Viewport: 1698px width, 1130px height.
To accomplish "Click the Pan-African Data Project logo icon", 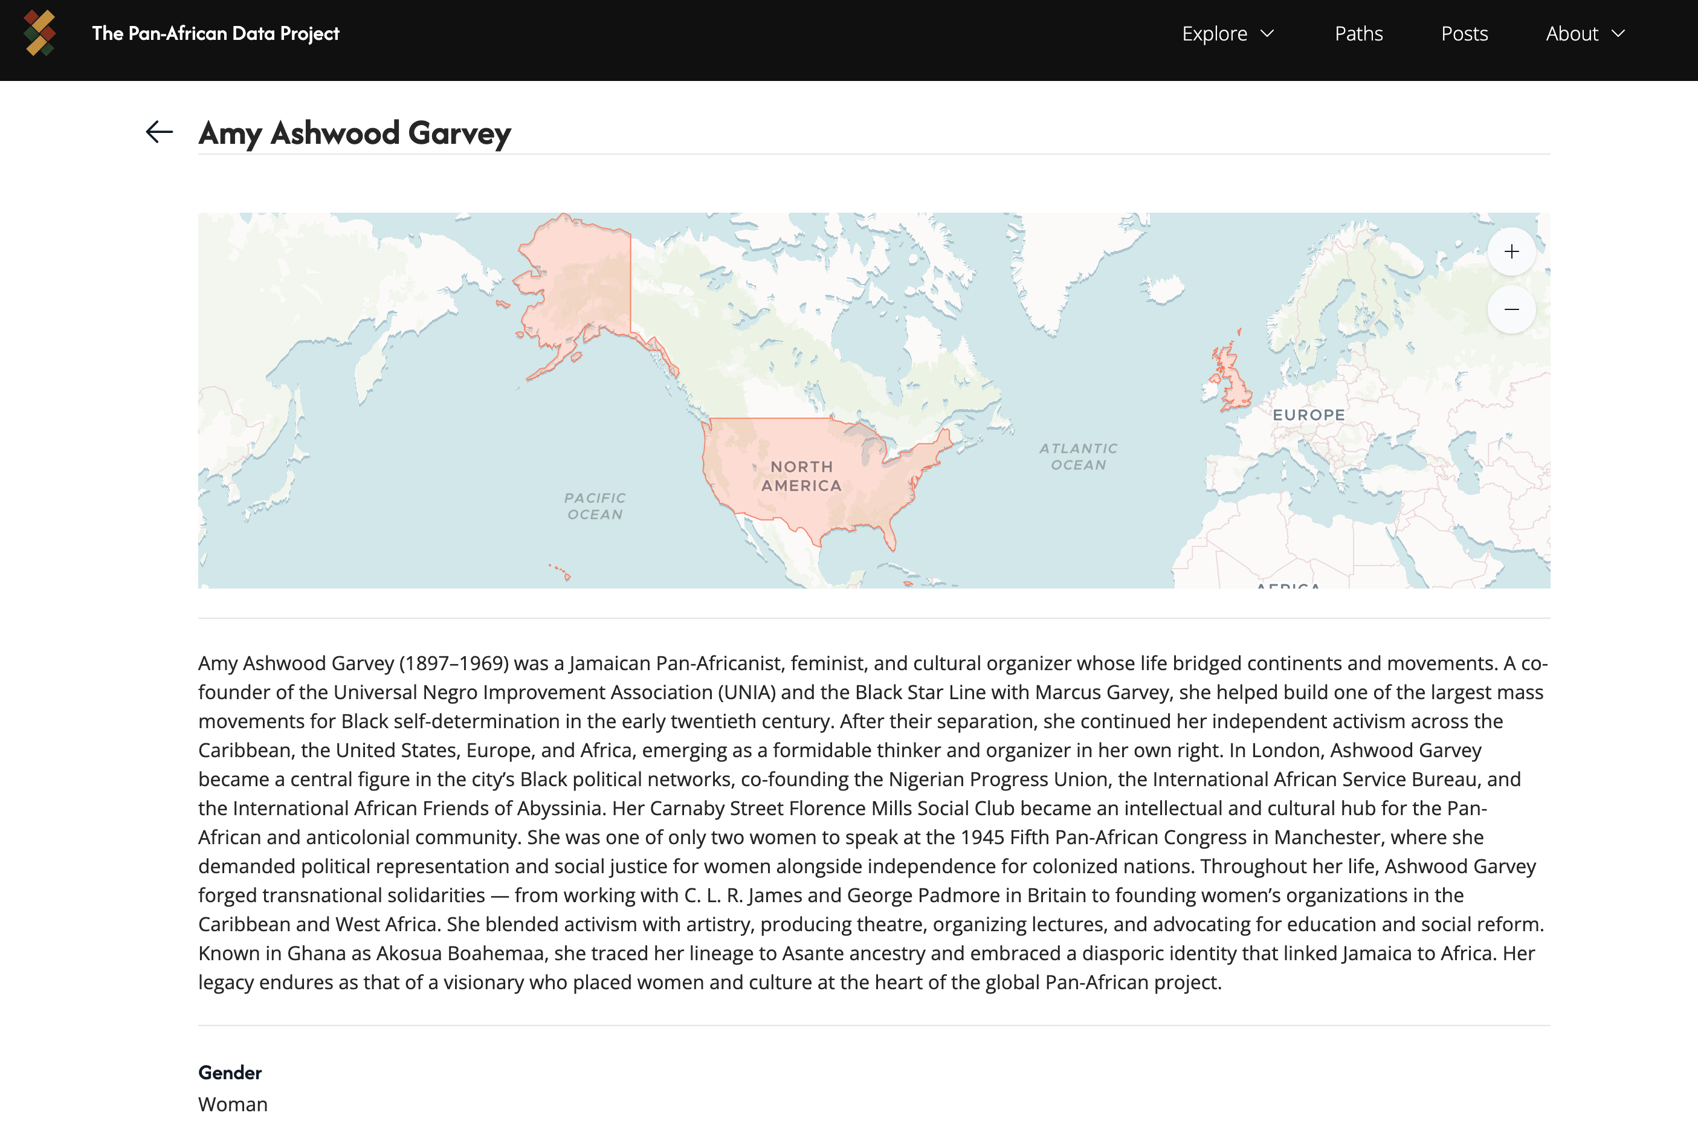I will pyautogui.click(x=41, y=33).
